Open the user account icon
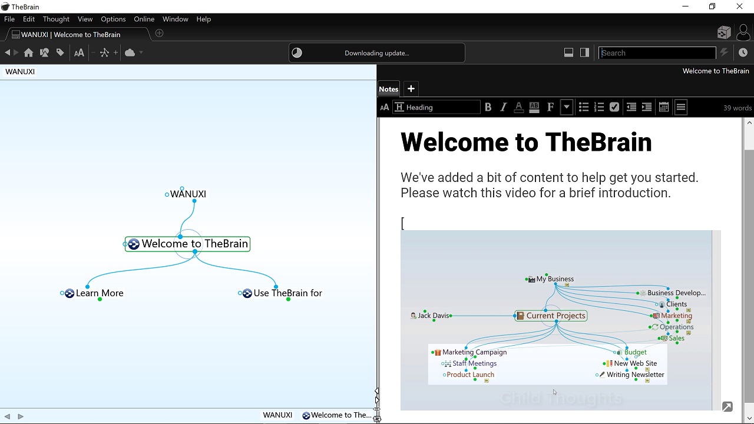The height and width of the screenshot is (424, 754). [743, 32]
